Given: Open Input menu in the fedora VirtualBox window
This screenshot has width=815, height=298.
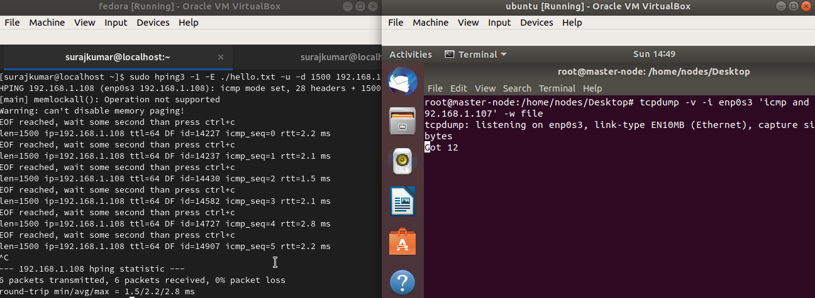Looking at the screenshot, I should (x=116, y=23).
